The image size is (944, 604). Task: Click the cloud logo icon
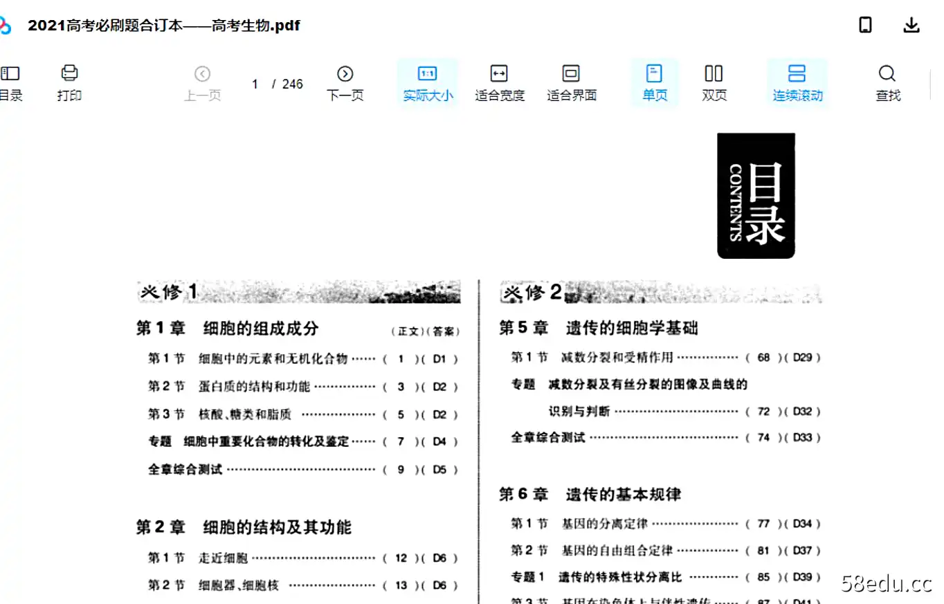(x=5, y=26)
